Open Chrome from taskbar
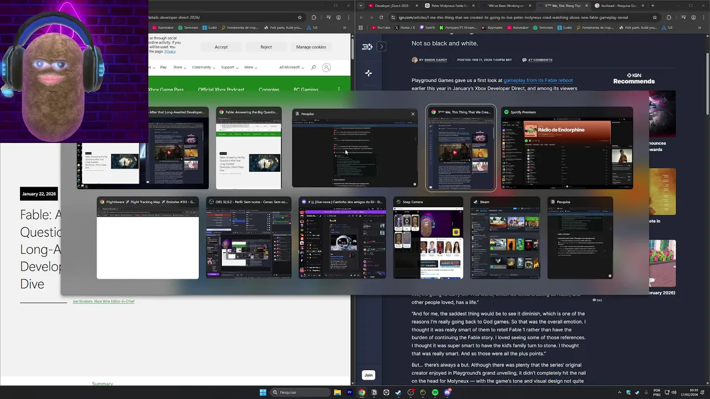The width and height of the screenshot is (710, 399). (x=362, y=392)
